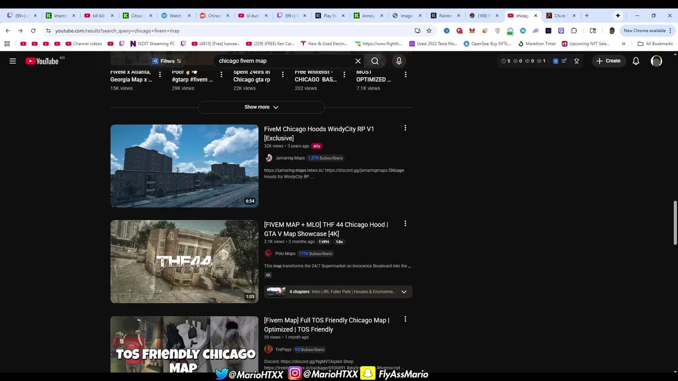This screenshot has width=678, height=381.
Task: Open a new tab with the plus button
Action: pos(586,16)
